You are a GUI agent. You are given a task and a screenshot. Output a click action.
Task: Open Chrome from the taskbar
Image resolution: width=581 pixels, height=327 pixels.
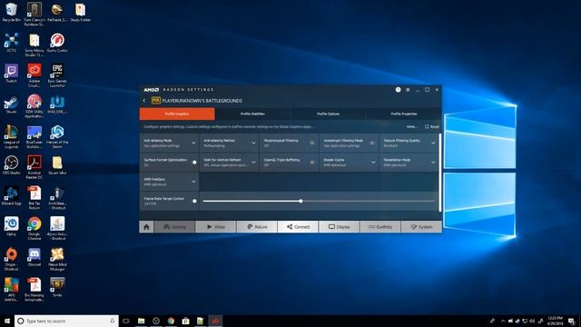pyautogui.click(x=171, y=321)
